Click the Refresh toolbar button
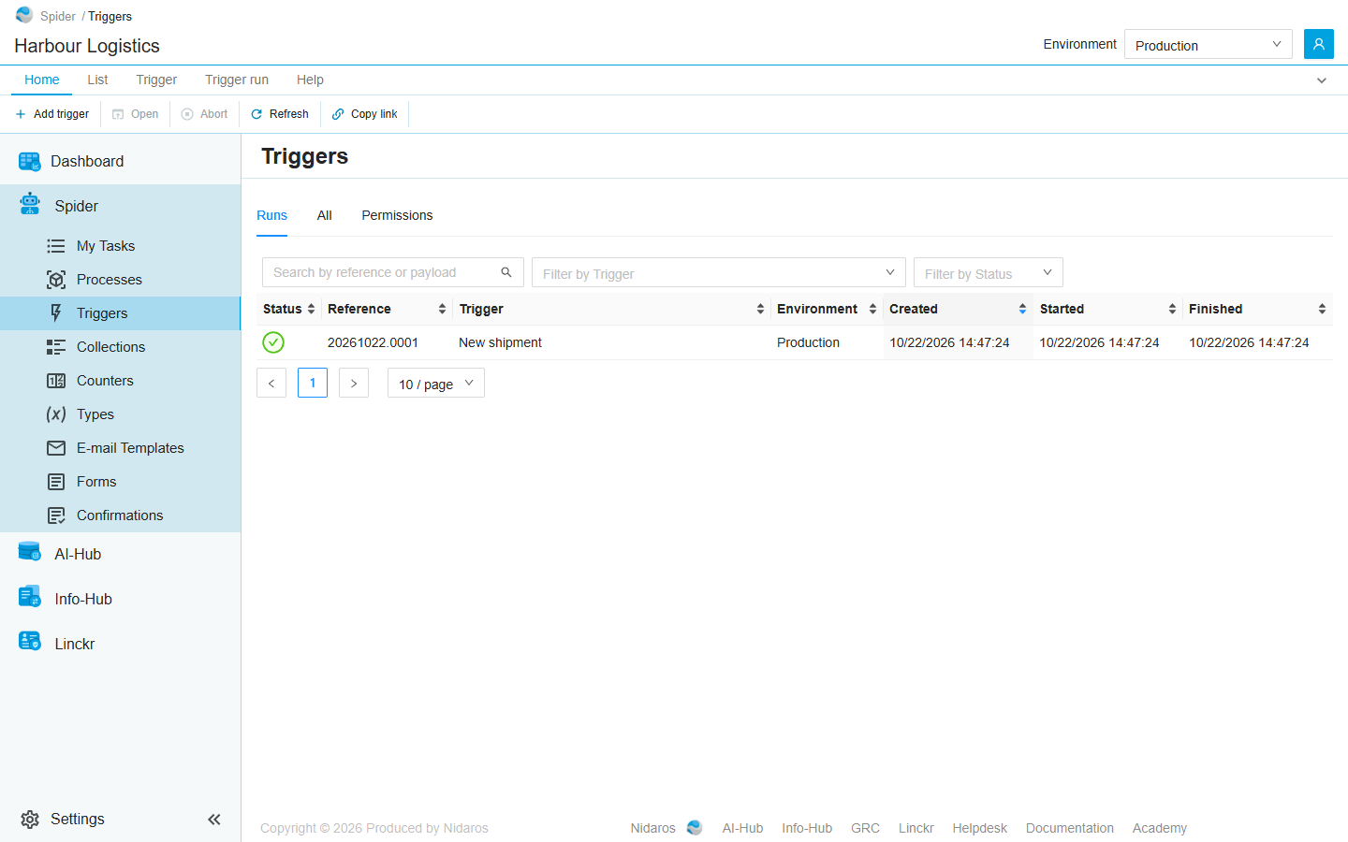 click(280, 114)
